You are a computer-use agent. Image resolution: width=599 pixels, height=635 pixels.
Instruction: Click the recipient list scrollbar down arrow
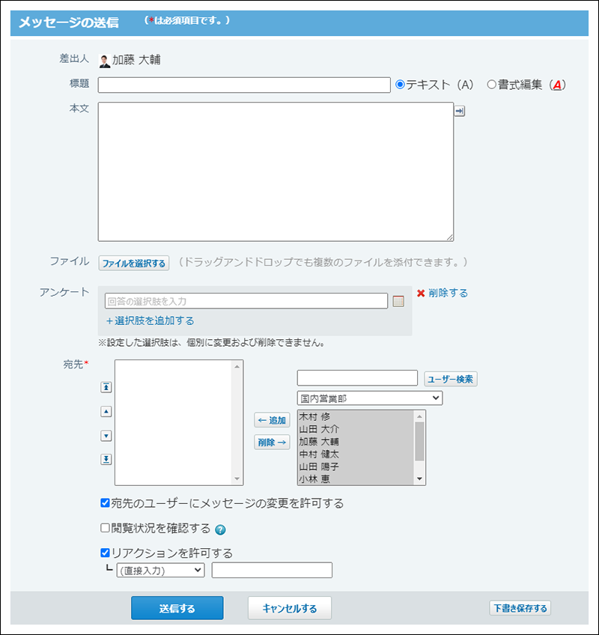point(237,479)
